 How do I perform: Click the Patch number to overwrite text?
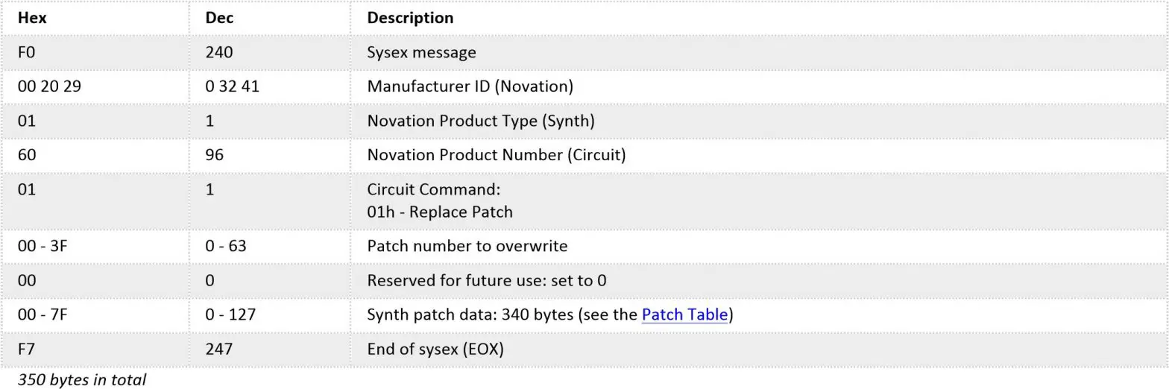[x=467, y=246]
